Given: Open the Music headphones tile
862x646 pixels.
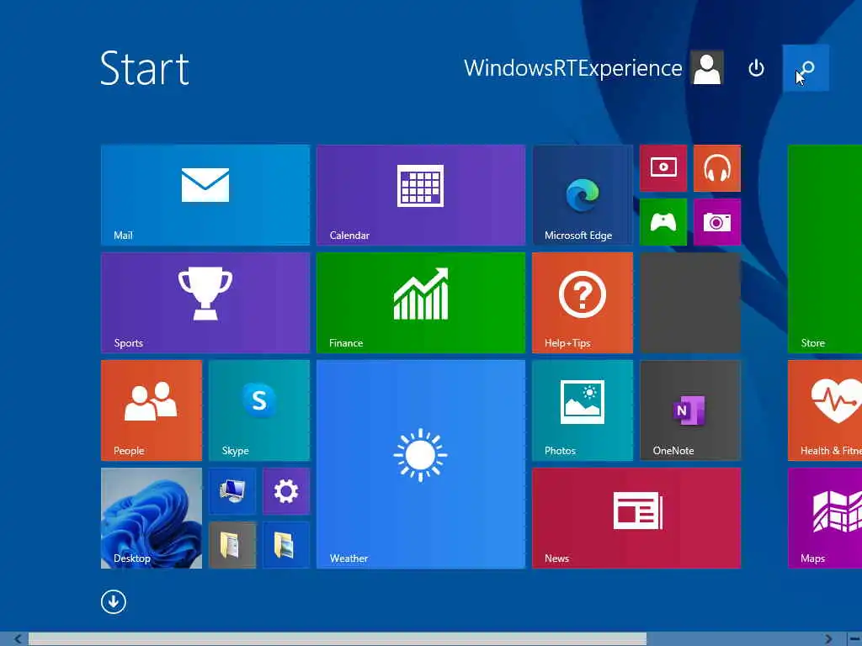Looking at the screenshot, I should [717, 168].
